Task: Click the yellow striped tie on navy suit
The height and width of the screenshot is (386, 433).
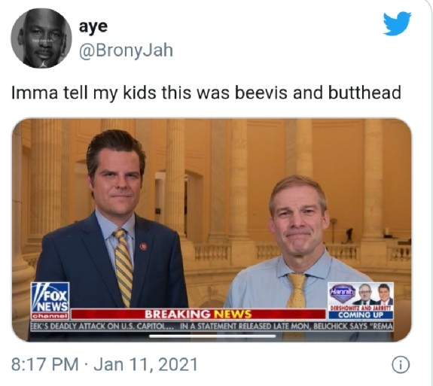Action: pyautogui.click(x=123, y=266)
